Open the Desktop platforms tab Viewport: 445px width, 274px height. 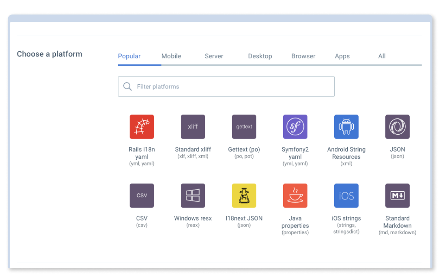pos(260,56)
